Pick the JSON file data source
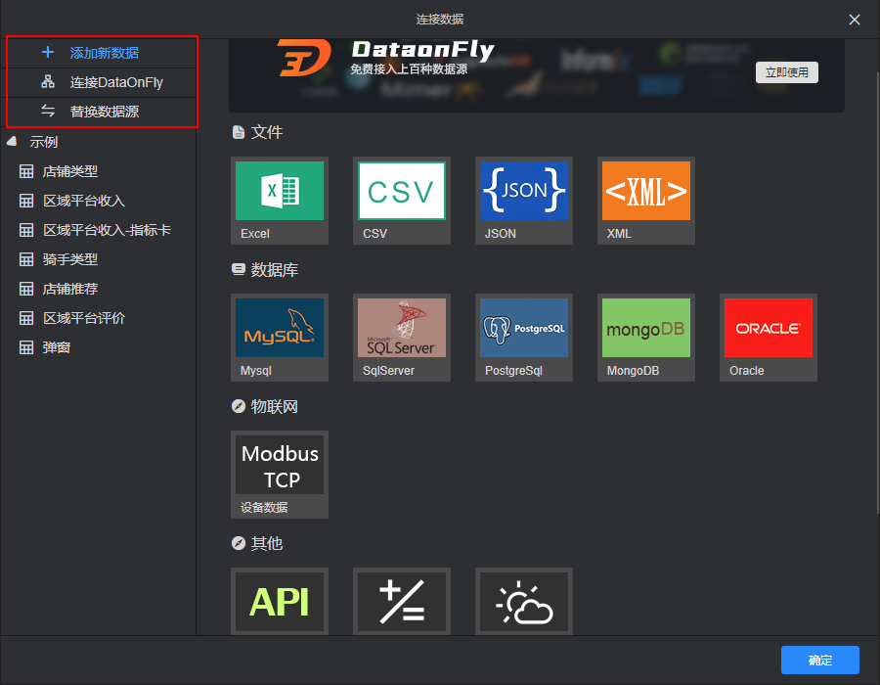This screenshot has height=685, width=880. 524,201
